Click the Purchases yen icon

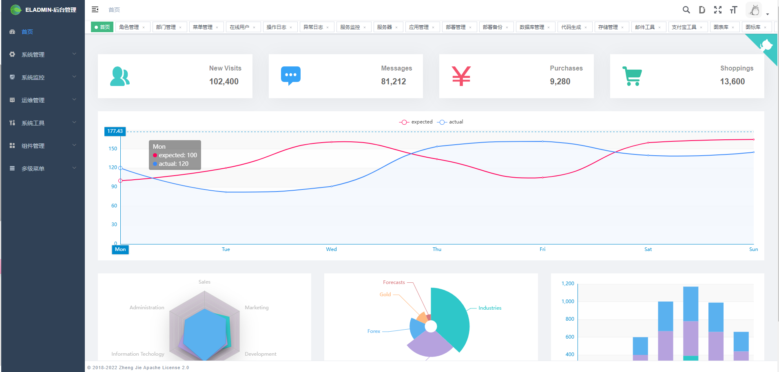coord(461,76)
